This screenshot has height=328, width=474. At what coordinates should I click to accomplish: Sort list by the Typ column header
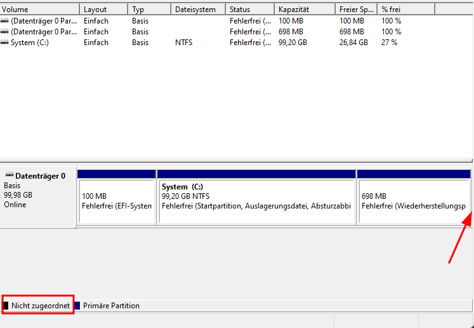150,10
